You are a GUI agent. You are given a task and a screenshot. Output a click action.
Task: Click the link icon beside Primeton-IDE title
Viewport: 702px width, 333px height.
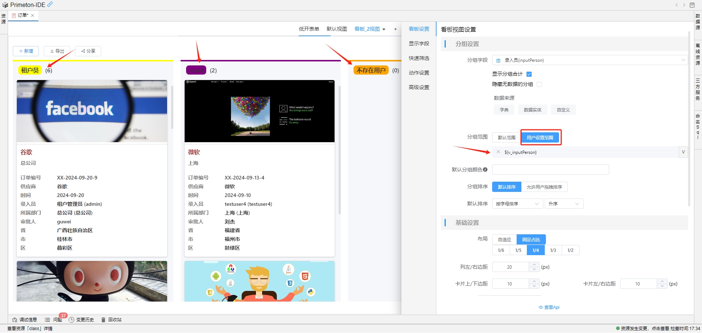[50, 4]
